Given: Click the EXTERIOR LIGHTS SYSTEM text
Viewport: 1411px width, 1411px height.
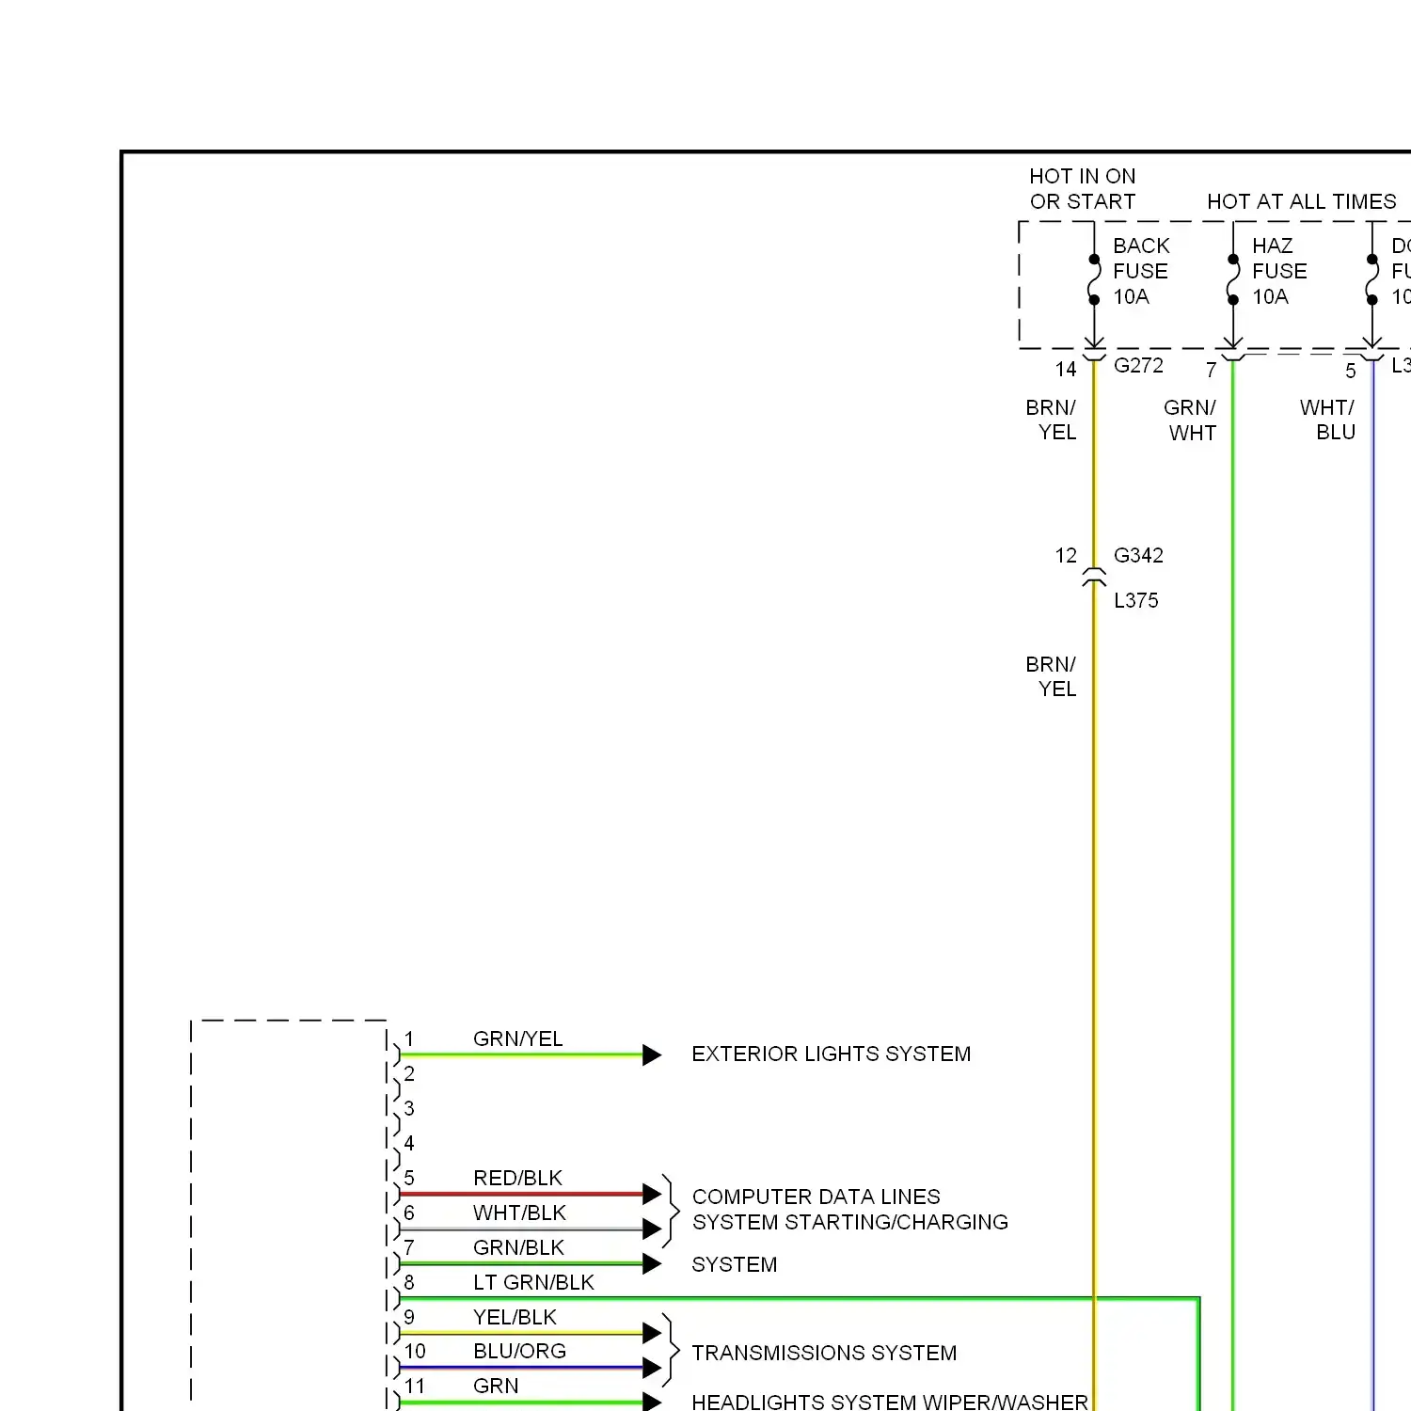Looking at the screenshot, I should [x=831, y=1054].
